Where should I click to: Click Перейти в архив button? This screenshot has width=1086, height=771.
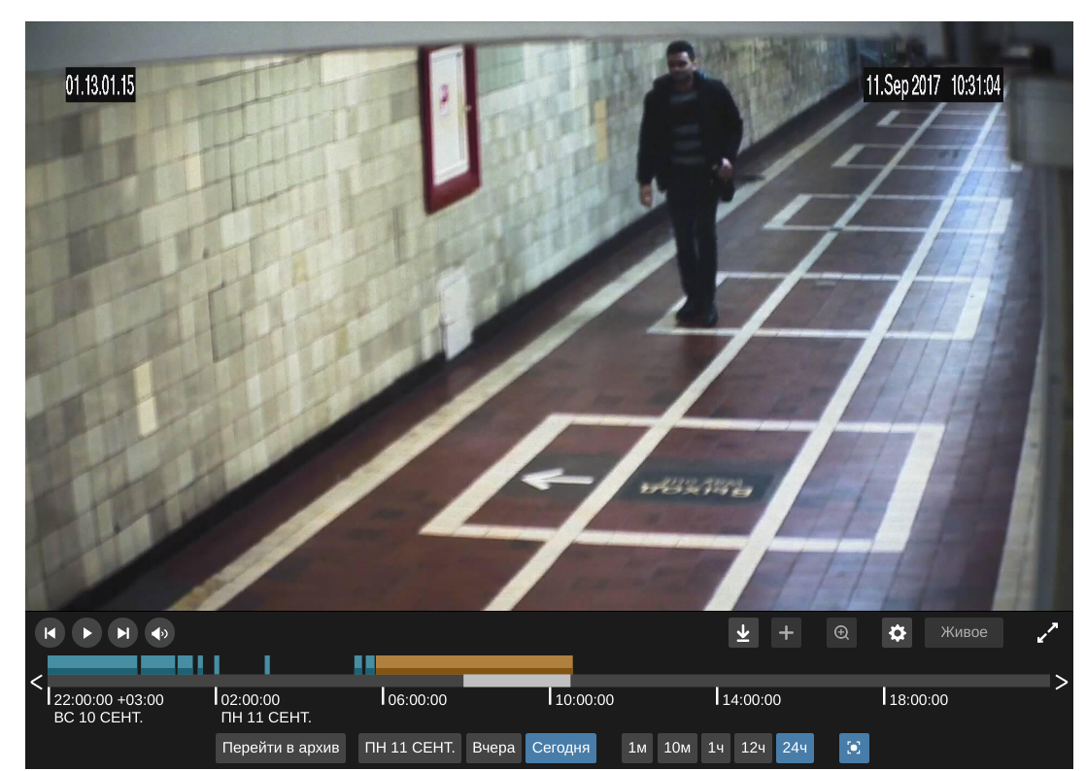(x=281, y=748)
